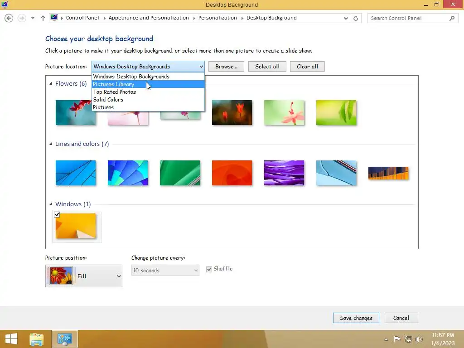The height and width of the screenshot is (348, 464).
Task: Open the Change picture every dropdown
Action: 165,270
